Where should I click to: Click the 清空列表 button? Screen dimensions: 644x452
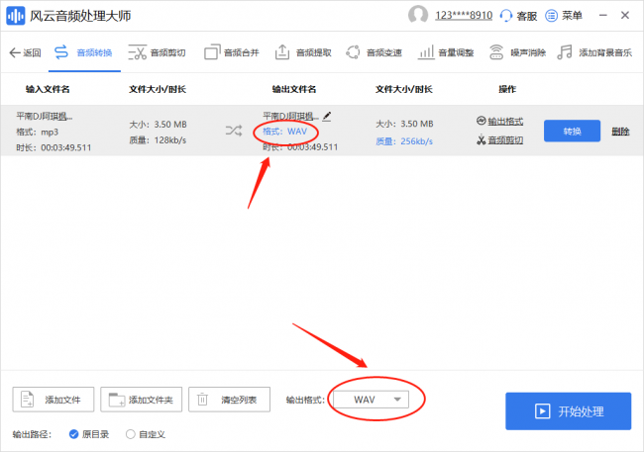coord(229,400)
